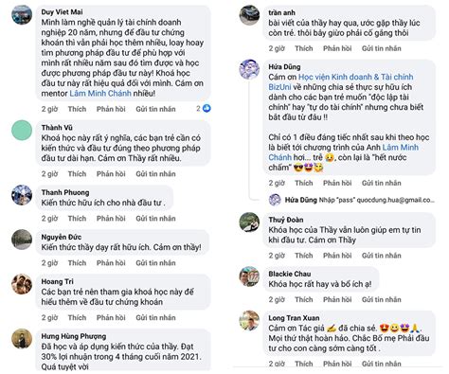Open Hưng Hùng Phượng's avatar
The image size is (449, 374).
click(x=22, y=339)
